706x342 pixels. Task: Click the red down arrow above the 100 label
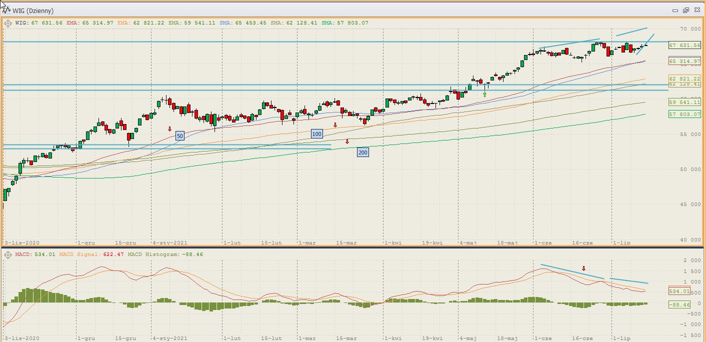pyautogui.click(x=335, y=125)
